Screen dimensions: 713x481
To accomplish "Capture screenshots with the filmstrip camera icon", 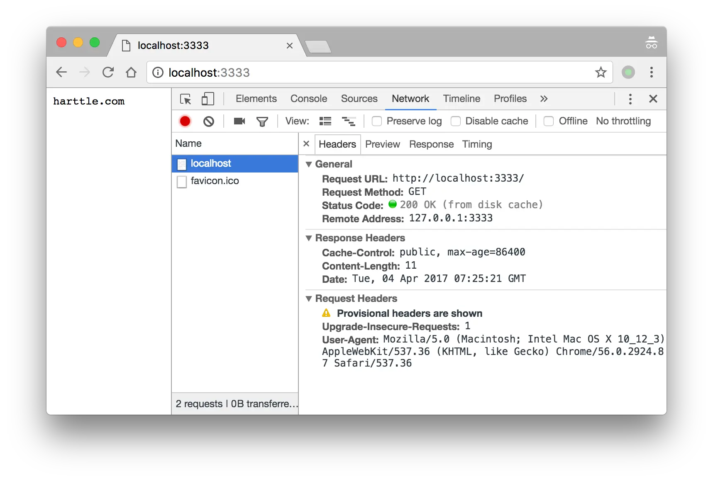I will 239,121.
